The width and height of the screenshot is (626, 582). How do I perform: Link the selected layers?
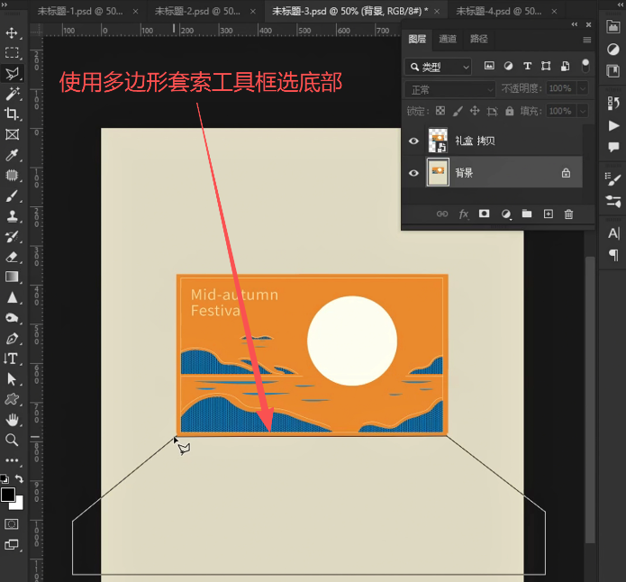click(442, 214)
